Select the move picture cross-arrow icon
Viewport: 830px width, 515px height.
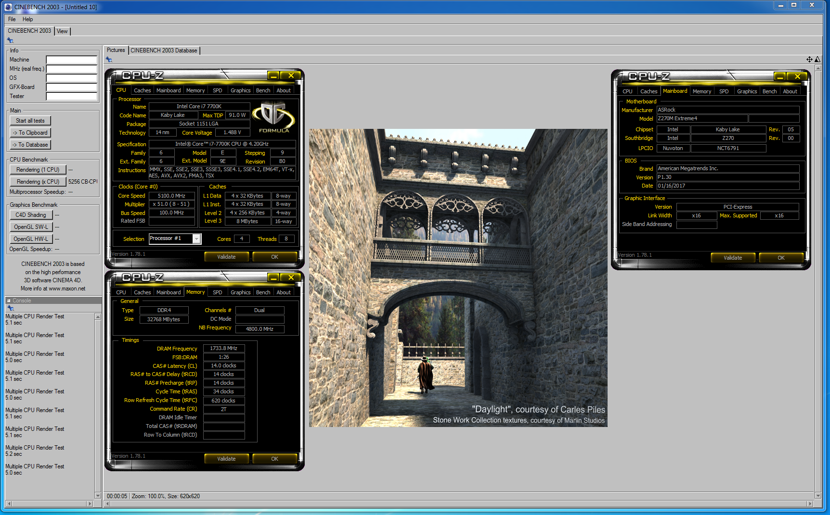809,60
